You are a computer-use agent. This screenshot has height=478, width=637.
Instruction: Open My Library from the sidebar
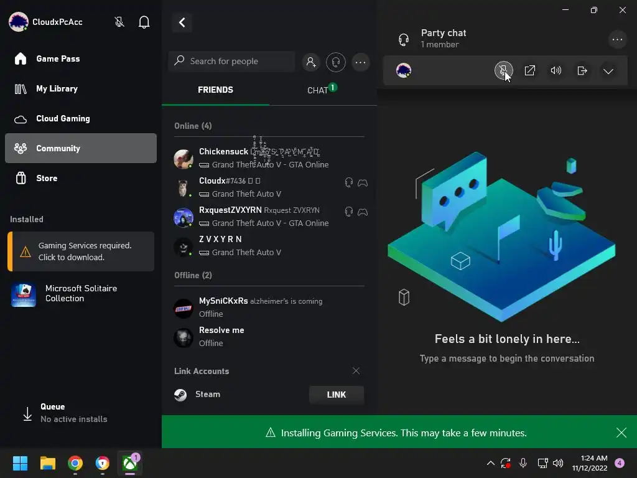click(x=81, y=88)
